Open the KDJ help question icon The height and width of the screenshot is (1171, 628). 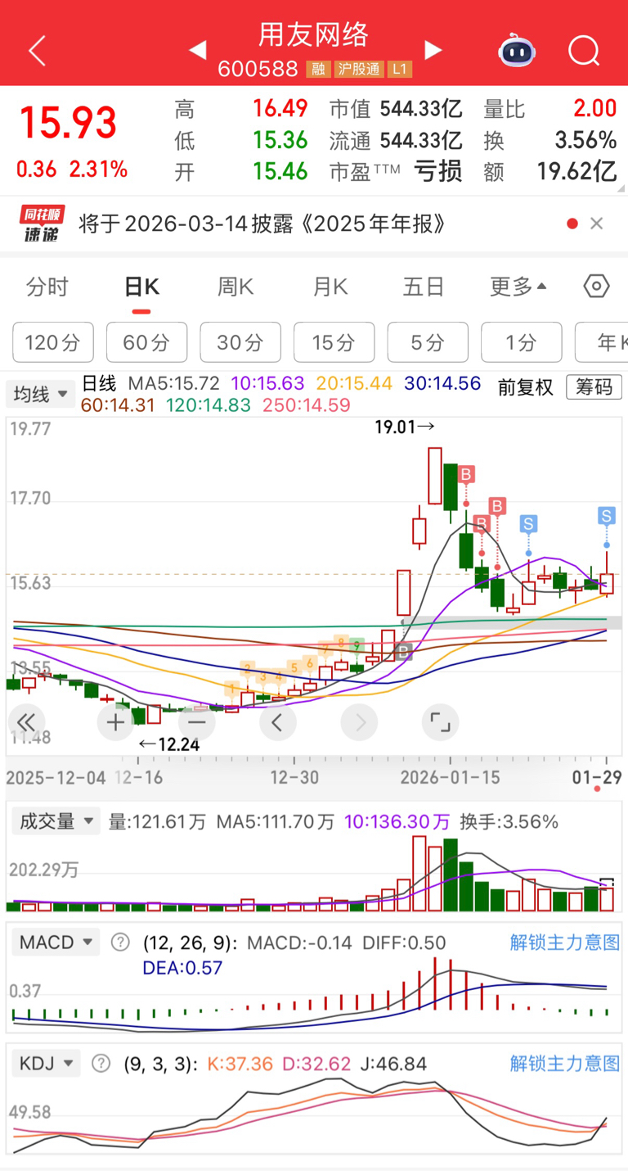click(101, 1064)
